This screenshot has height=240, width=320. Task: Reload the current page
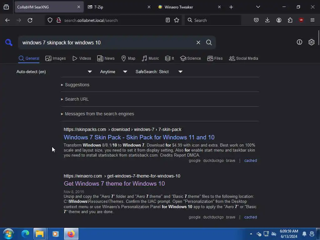[30, 20]
